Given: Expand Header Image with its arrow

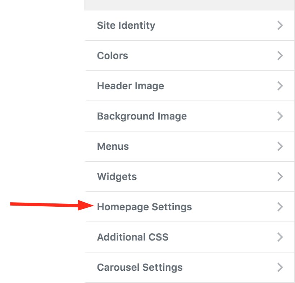Looking at the screenshot, I should click(280, 86).
